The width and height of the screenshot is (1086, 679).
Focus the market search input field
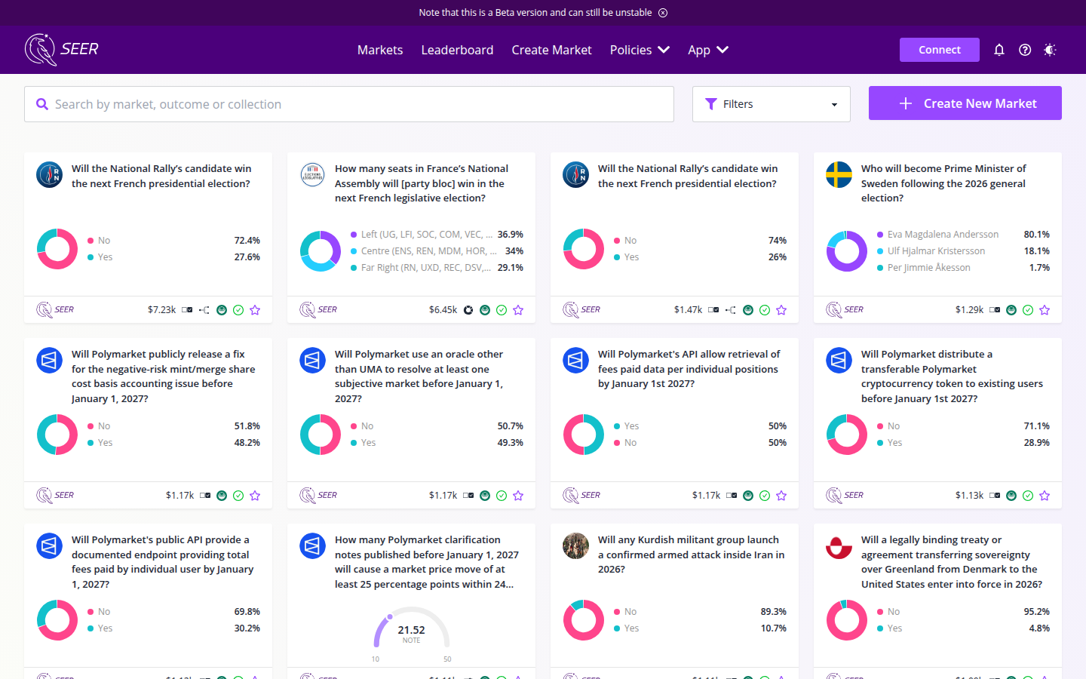click(349, 104)
